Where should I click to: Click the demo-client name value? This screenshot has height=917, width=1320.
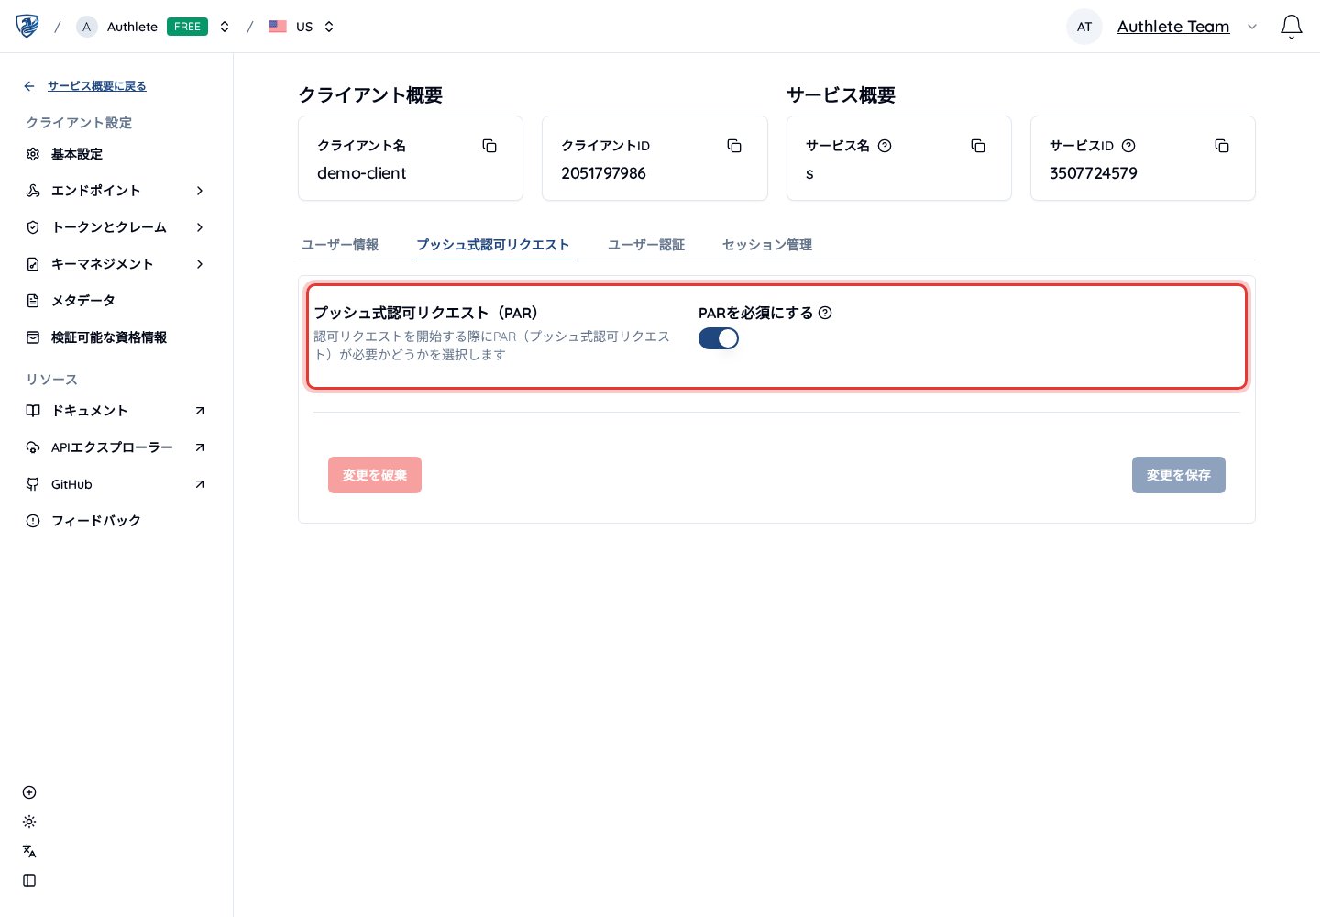click(361, 173)
